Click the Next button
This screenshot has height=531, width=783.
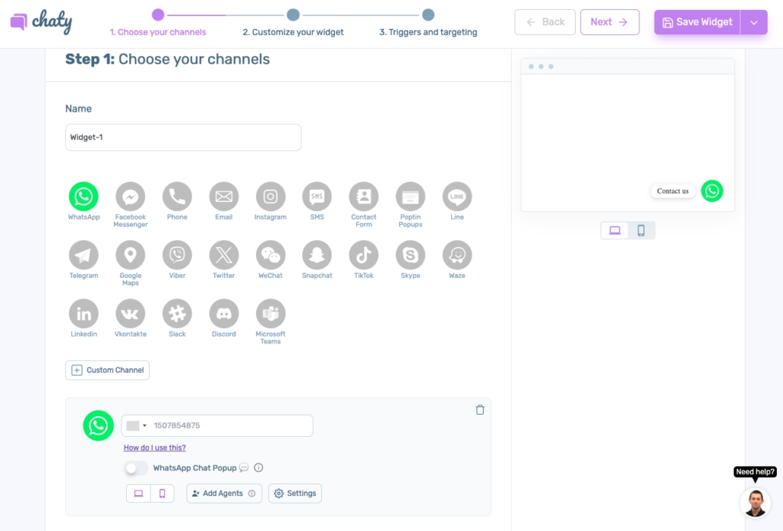click(609, 22)
